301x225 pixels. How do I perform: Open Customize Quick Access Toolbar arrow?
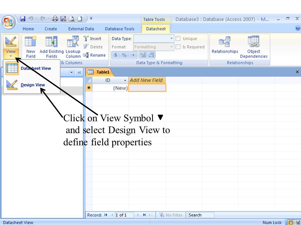point(91,18)
